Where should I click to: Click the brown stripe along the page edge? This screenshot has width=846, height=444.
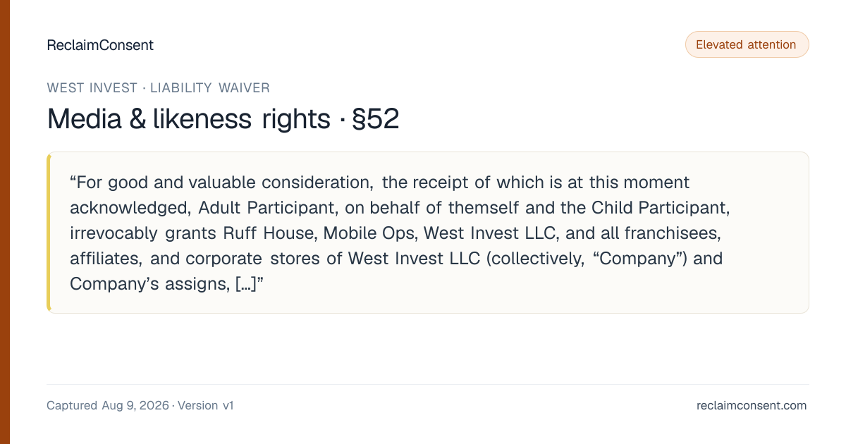(x=4, y=222)
